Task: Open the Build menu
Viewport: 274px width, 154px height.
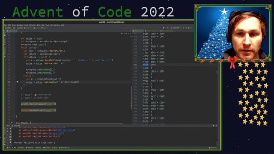Action: coord(39,25)
